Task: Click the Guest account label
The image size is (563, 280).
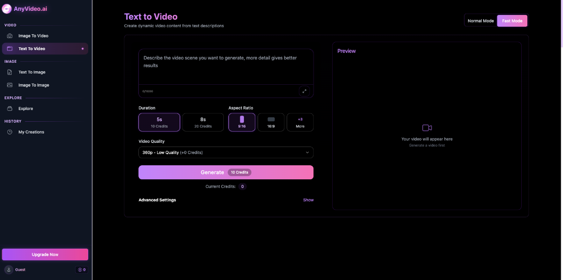Action: (x=20, y=270)
